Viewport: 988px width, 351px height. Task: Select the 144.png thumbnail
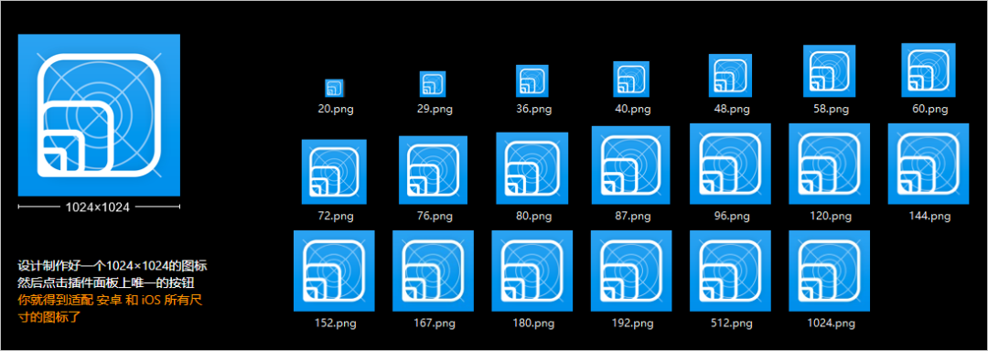929,165
